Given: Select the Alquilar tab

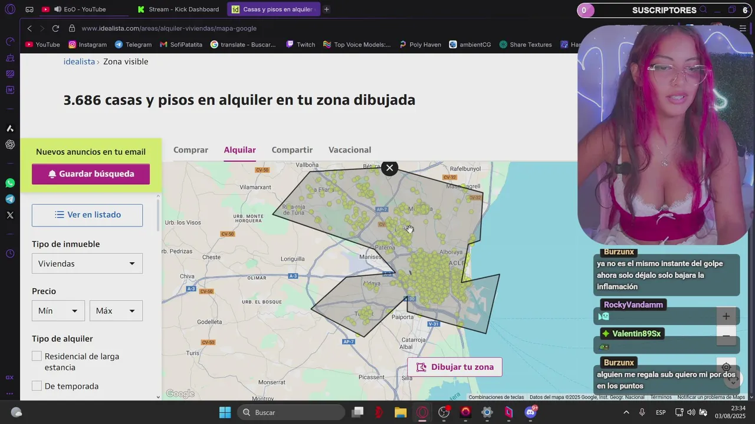Looking at the screenshot, I should pos(239,150).
